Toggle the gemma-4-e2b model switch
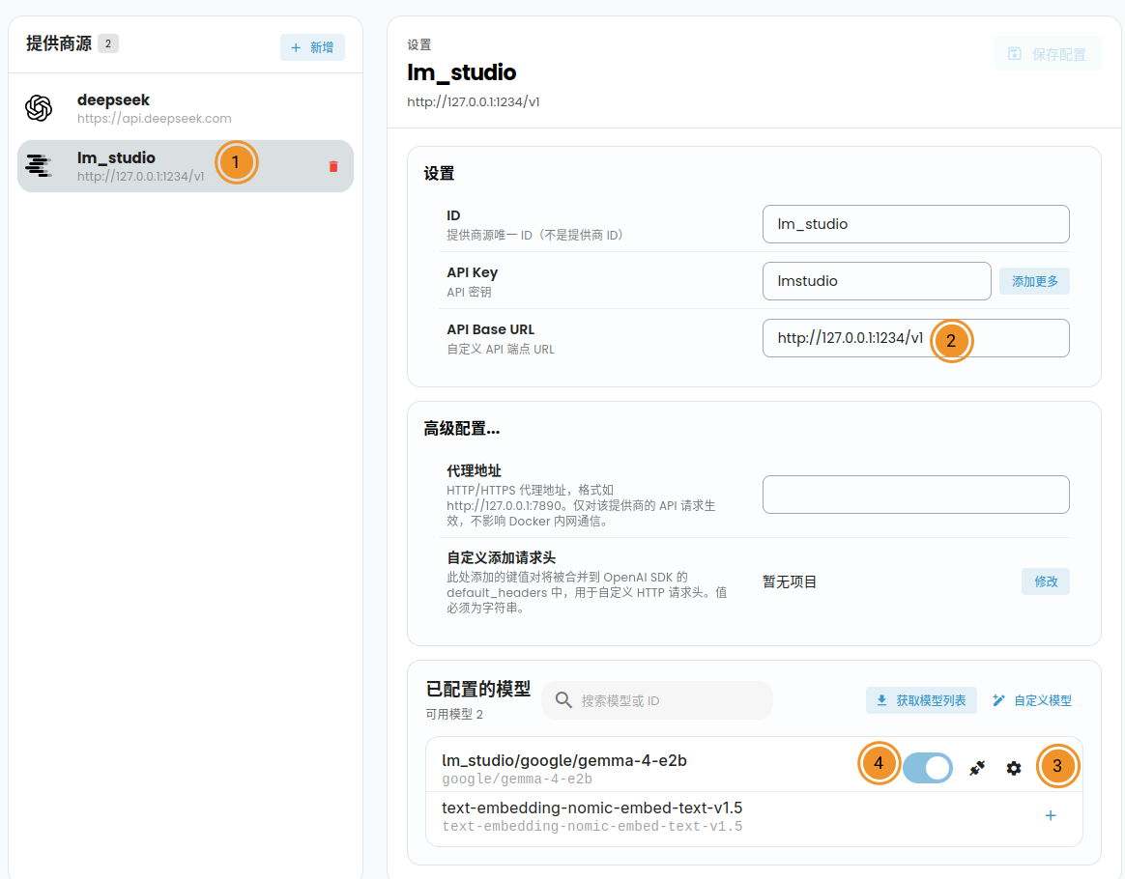This screenshot has width=1125, height=879. [928, 768]
